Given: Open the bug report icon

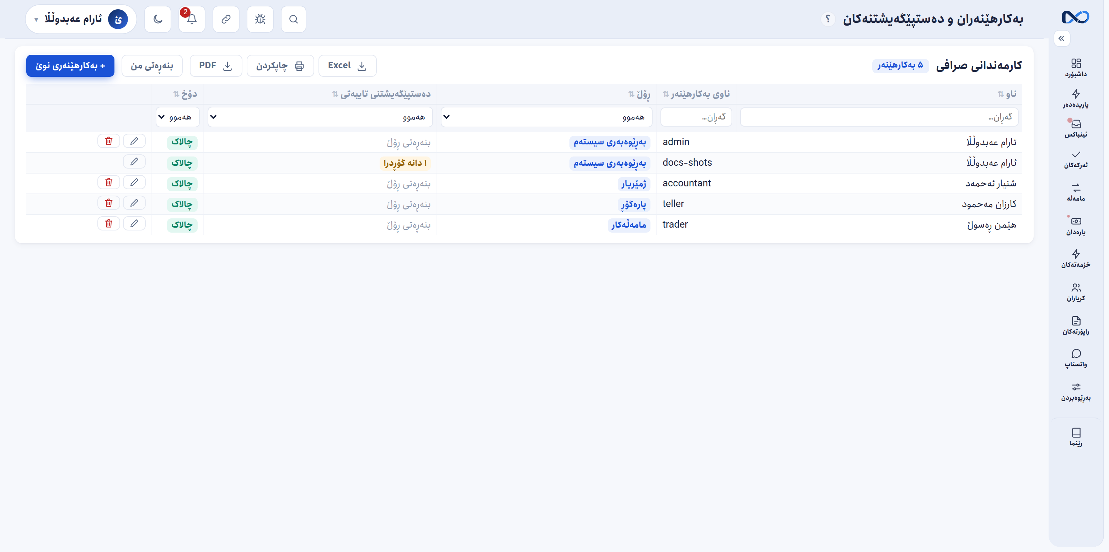Looking at the screenshot, I should coord(260,20).
